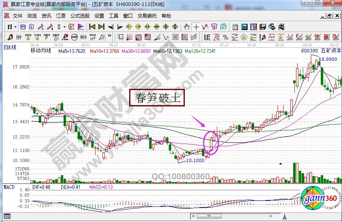Open the 江恩 menu
Image resolution: width=342 pixels, height=222 pixels.
pyautogui.click(x=61, y=16)
